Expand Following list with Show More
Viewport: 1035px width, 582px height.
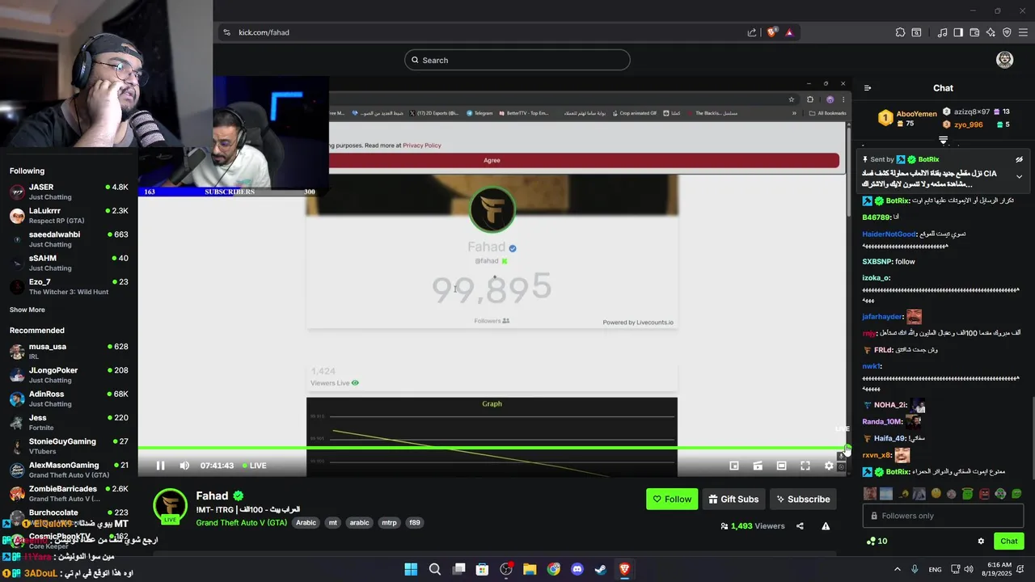click(x=27, y=310)
